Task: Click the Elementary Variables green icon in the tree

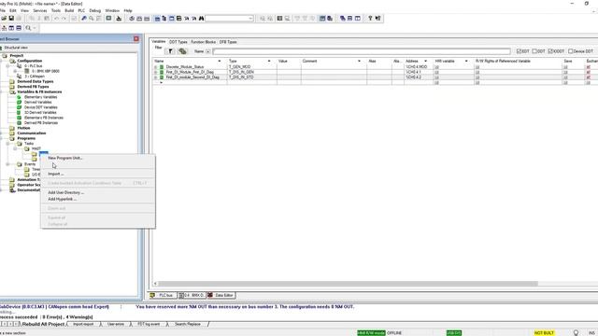Action: pos(19,97)
